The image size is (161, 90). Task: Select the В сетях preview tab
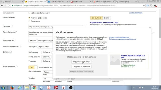tap(106, 18)
